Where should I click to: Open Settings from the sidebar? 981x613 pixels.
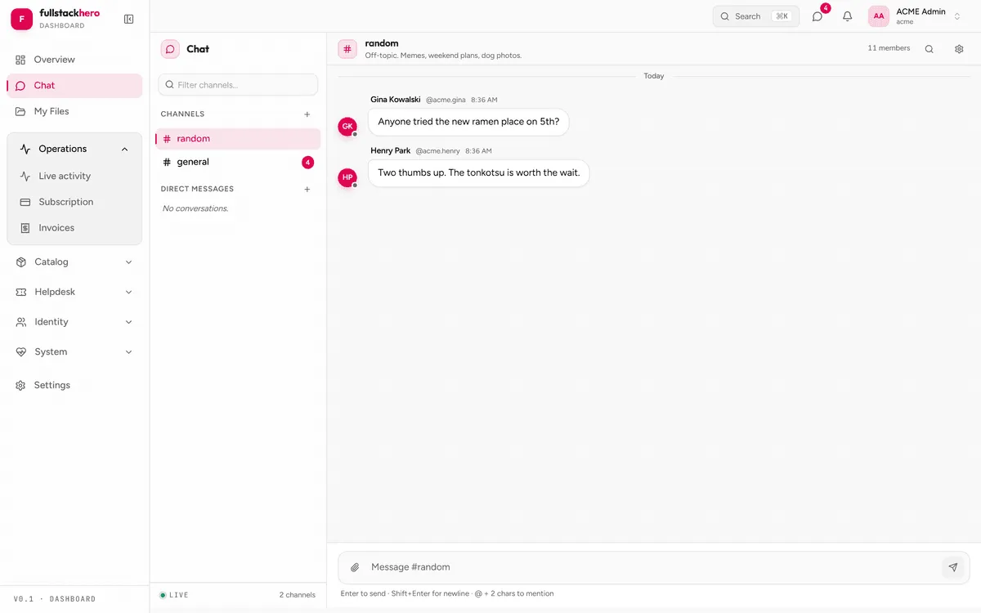[x=74, y=385]
